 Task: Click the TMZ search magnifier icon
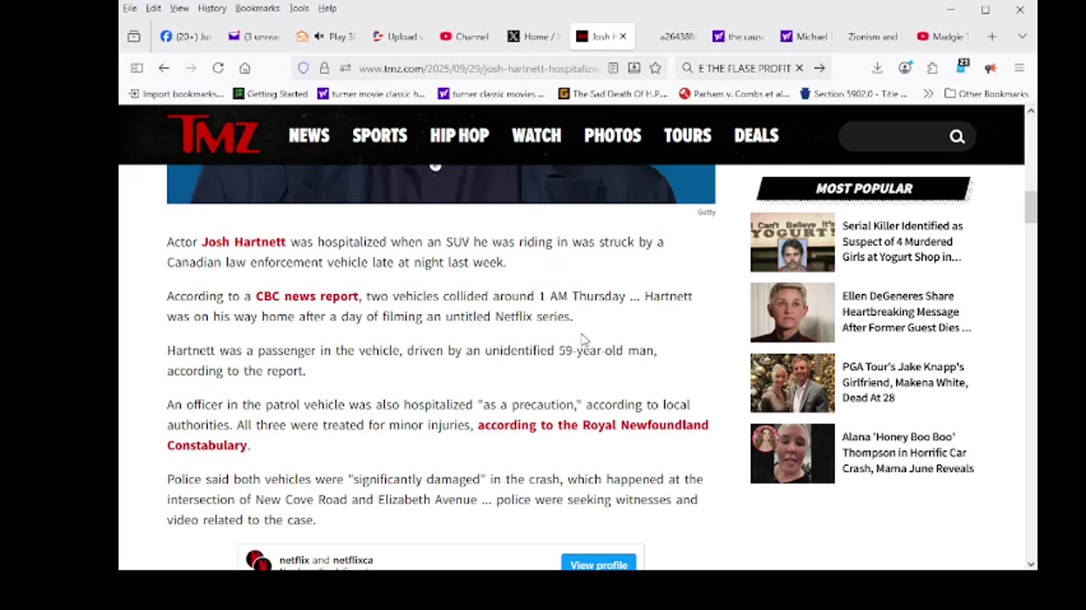pyautogui.click(x=957, y=136)
